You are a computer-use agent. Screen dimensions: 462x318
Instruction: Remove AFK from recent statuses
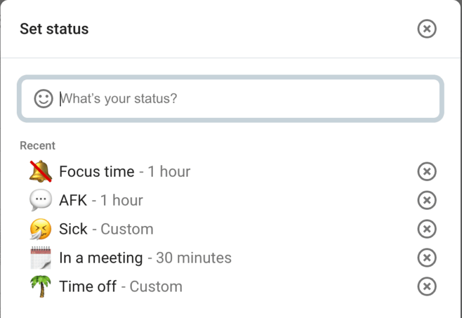(427, 200)
